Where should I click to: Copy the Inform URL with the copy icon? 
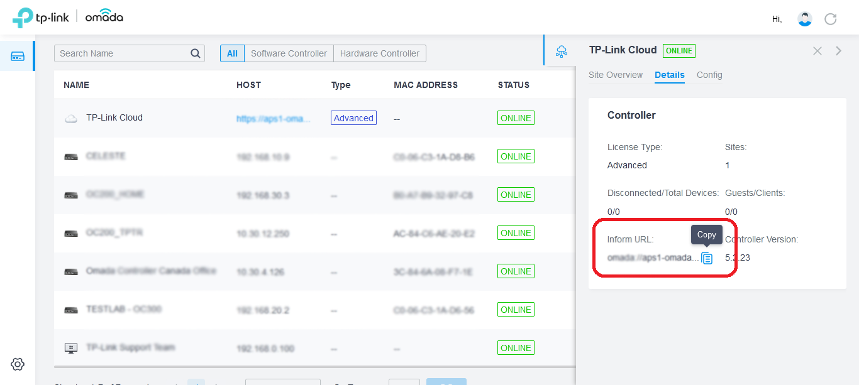707,258
